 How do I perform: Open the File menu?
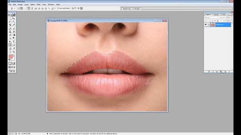pos(10,4)
